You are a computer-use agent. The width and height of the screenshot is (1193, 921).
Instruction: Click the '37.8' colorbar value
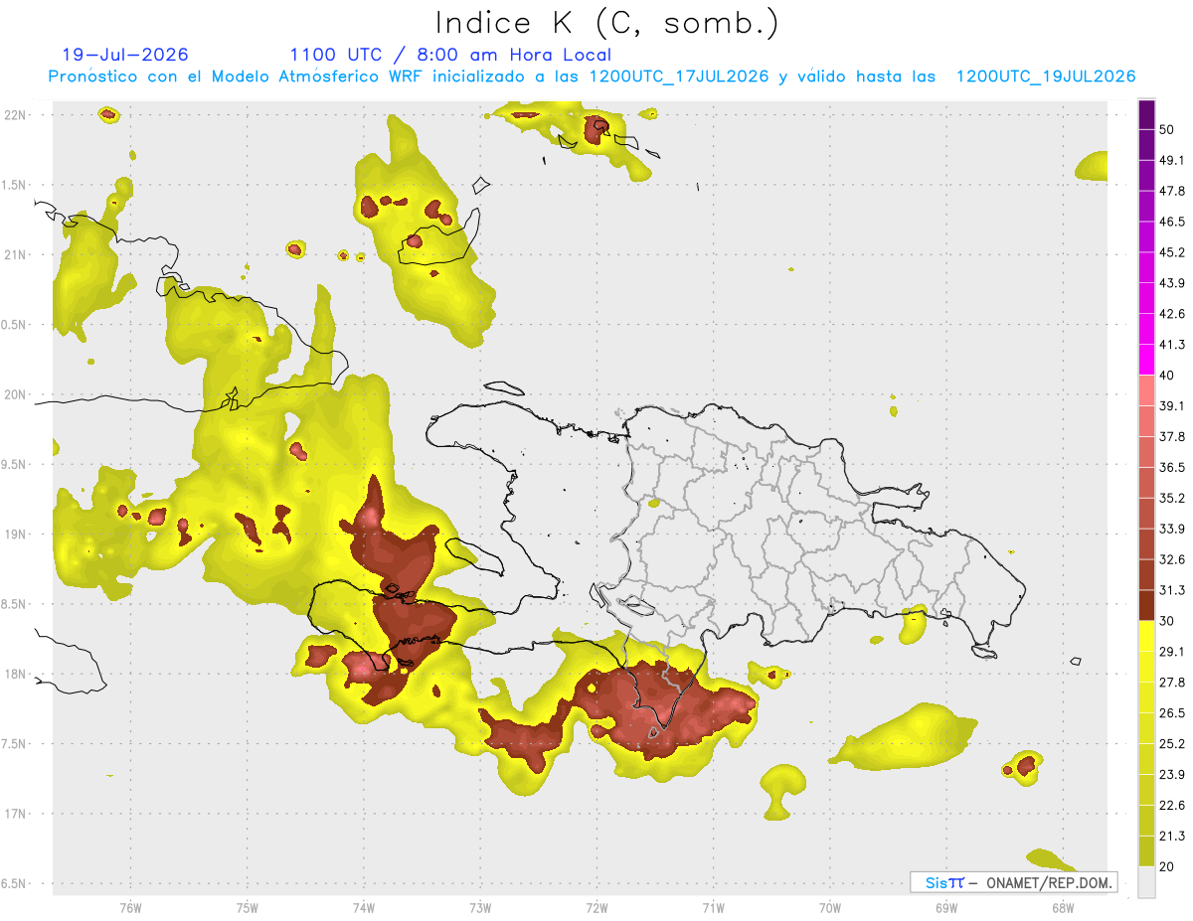[1172, 437]
